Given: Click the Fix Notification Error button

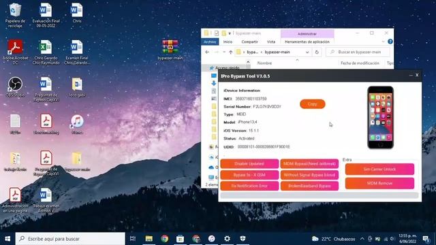Looking at the screenshot, I should [249, 186].
